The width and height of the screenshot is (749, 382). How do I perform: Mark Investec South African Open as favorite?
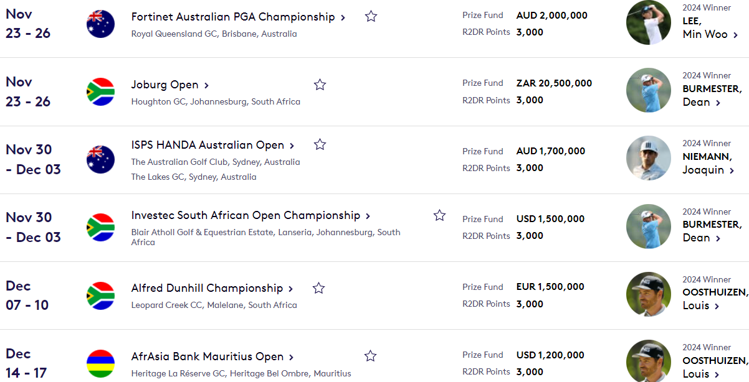pyautogui.click(x=439, y=215)
